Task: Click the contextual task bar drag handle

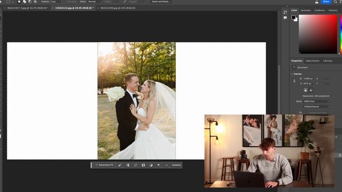Action: tap(91, 165)
